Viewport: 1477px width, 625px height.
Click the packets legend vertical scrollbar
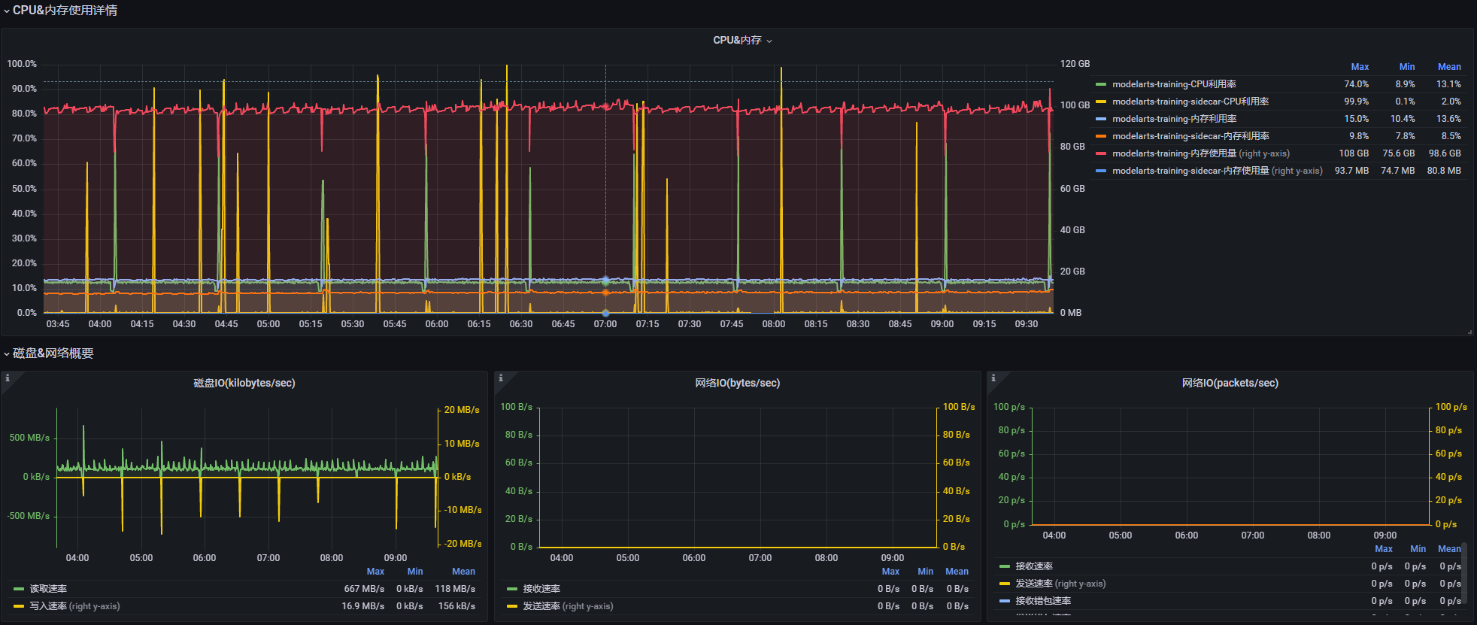click(x=1464, y=573)
